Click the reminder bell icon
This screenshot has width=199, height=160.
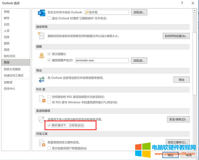tap(42, 56)
